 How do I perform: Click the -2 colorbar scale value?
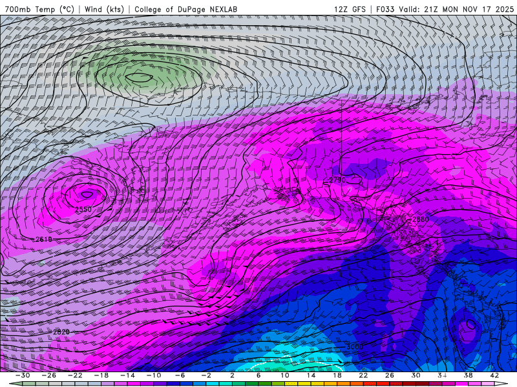(x=206, y=375)
